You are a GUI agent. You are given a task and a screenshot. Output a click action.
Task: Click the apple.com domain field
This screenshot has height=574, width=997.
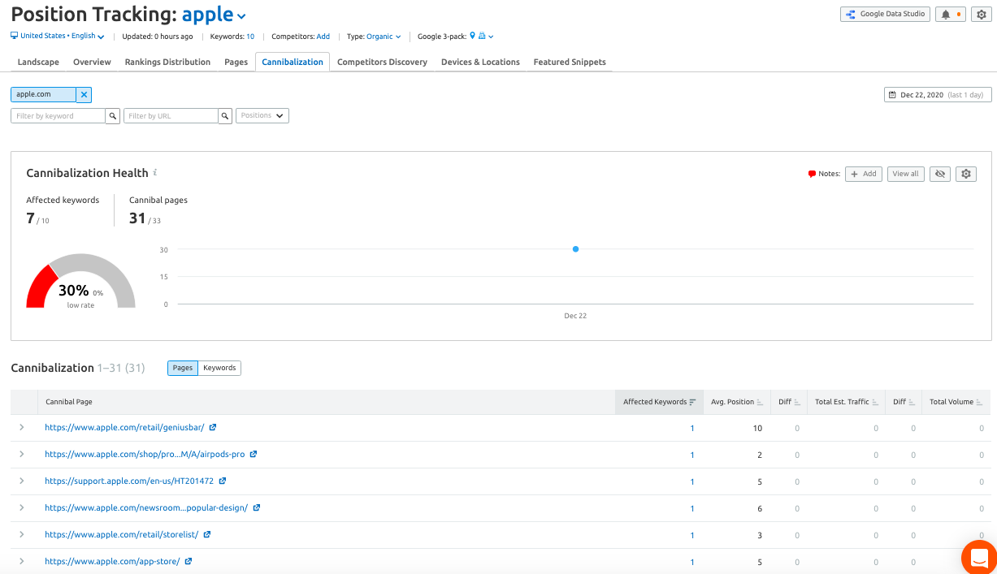coord(43,95)
